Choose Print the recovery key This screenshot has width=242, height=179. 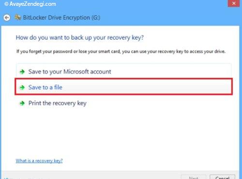click(x=124, y=103)
